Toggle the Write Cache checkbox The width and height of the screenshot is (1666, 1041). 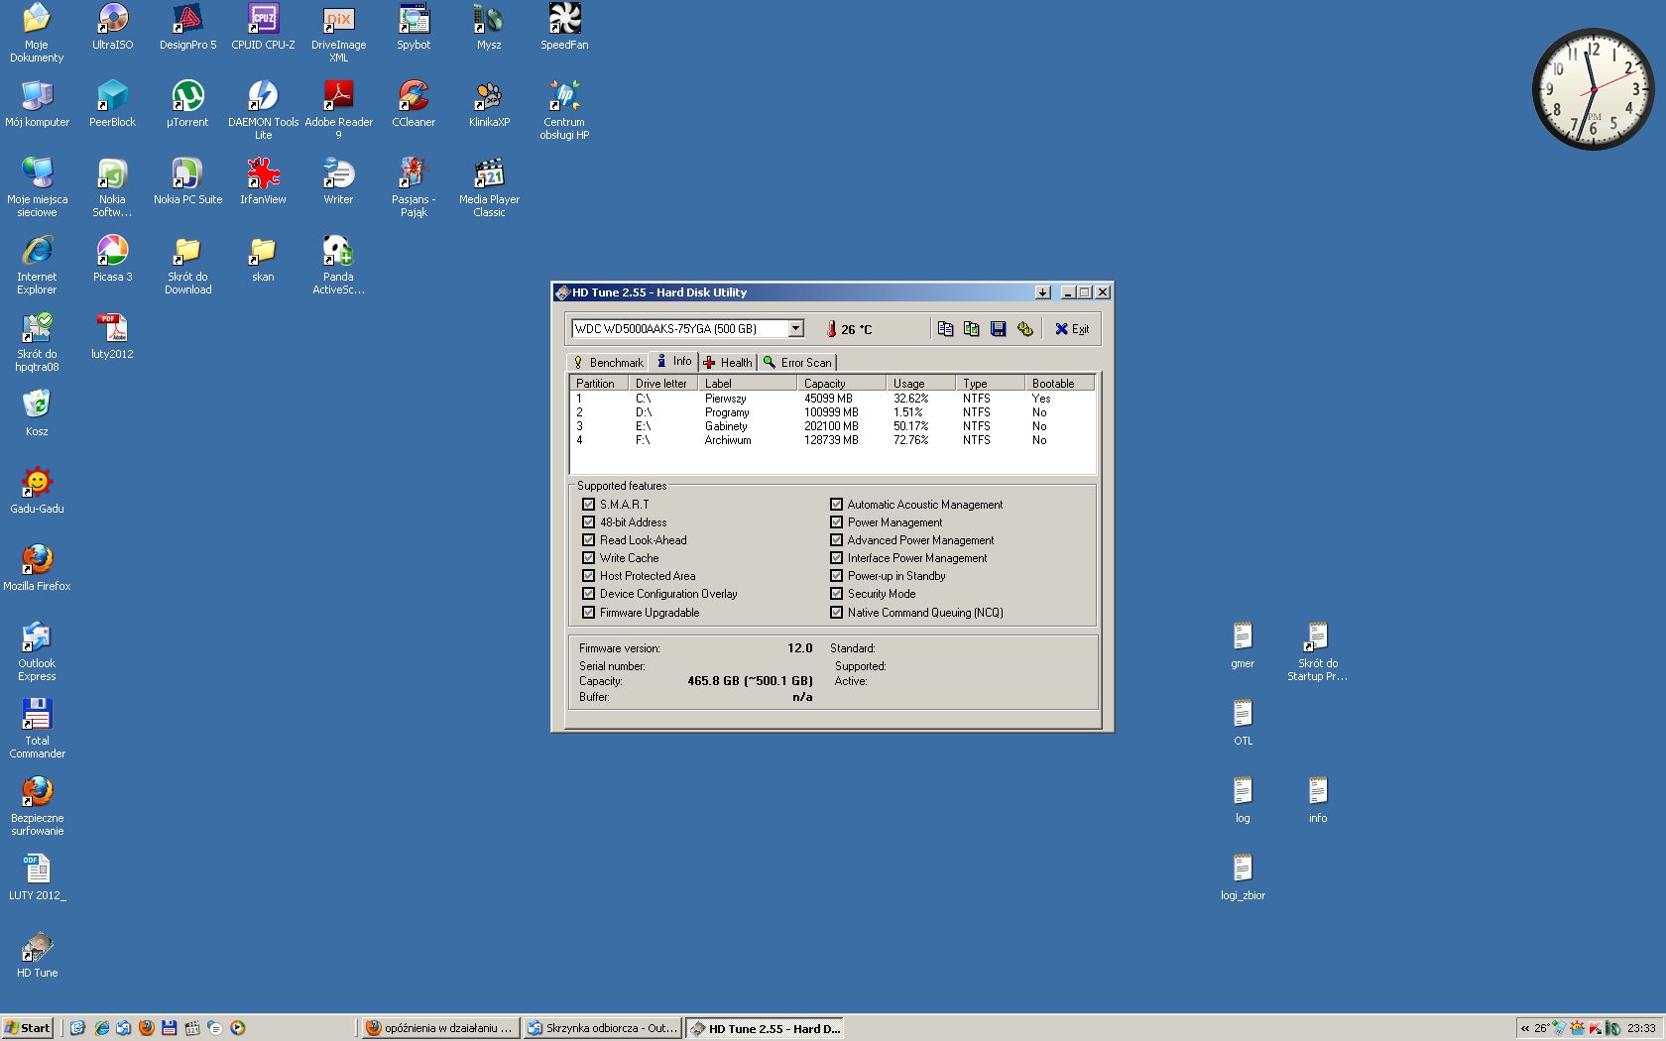click(x=588, y=557)
